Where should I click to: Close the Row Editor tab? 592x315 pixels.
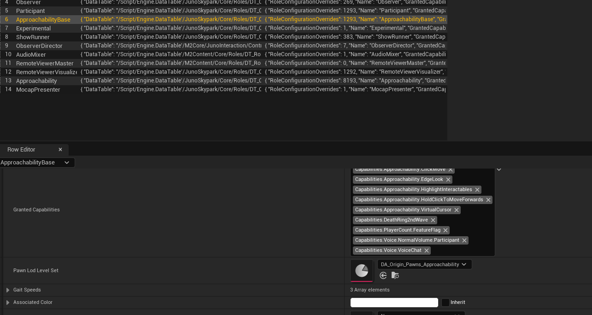tap(60, 150)
